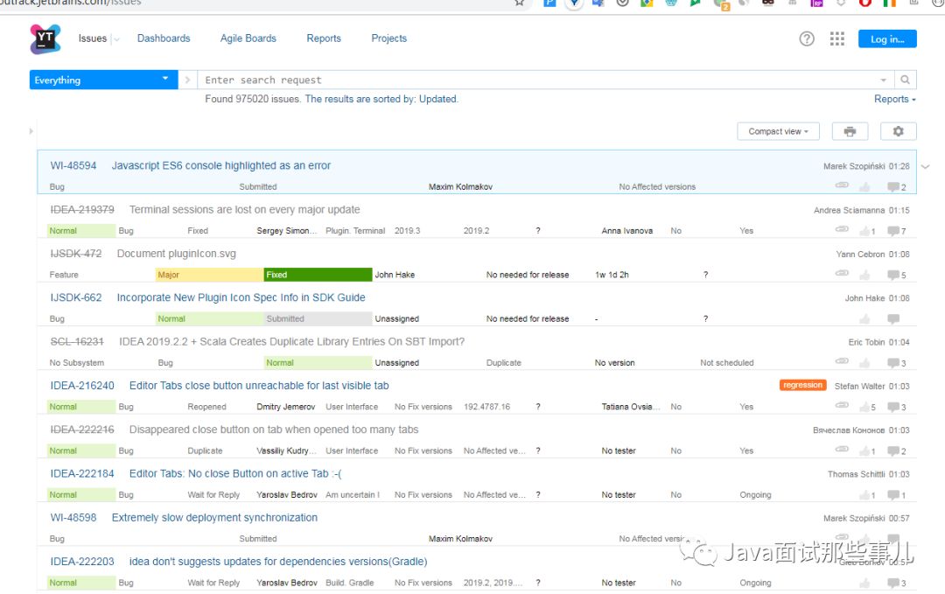945x594 pixels.
Task: Open comments icon on WI-48594 row
Action: click(893, 186)
